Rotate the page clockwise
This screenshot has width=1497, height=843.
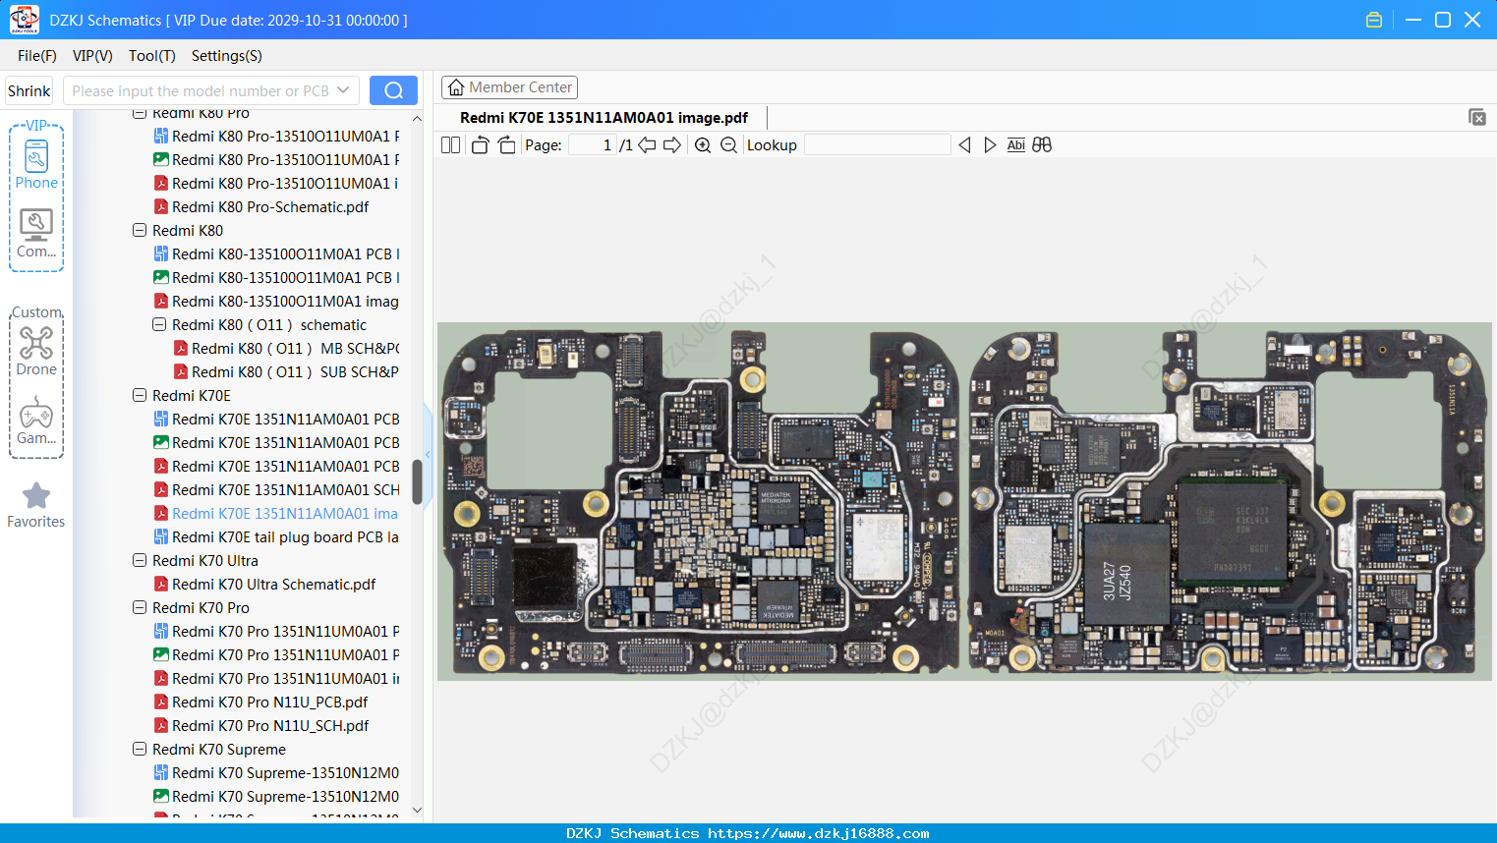tap(506, 145)
